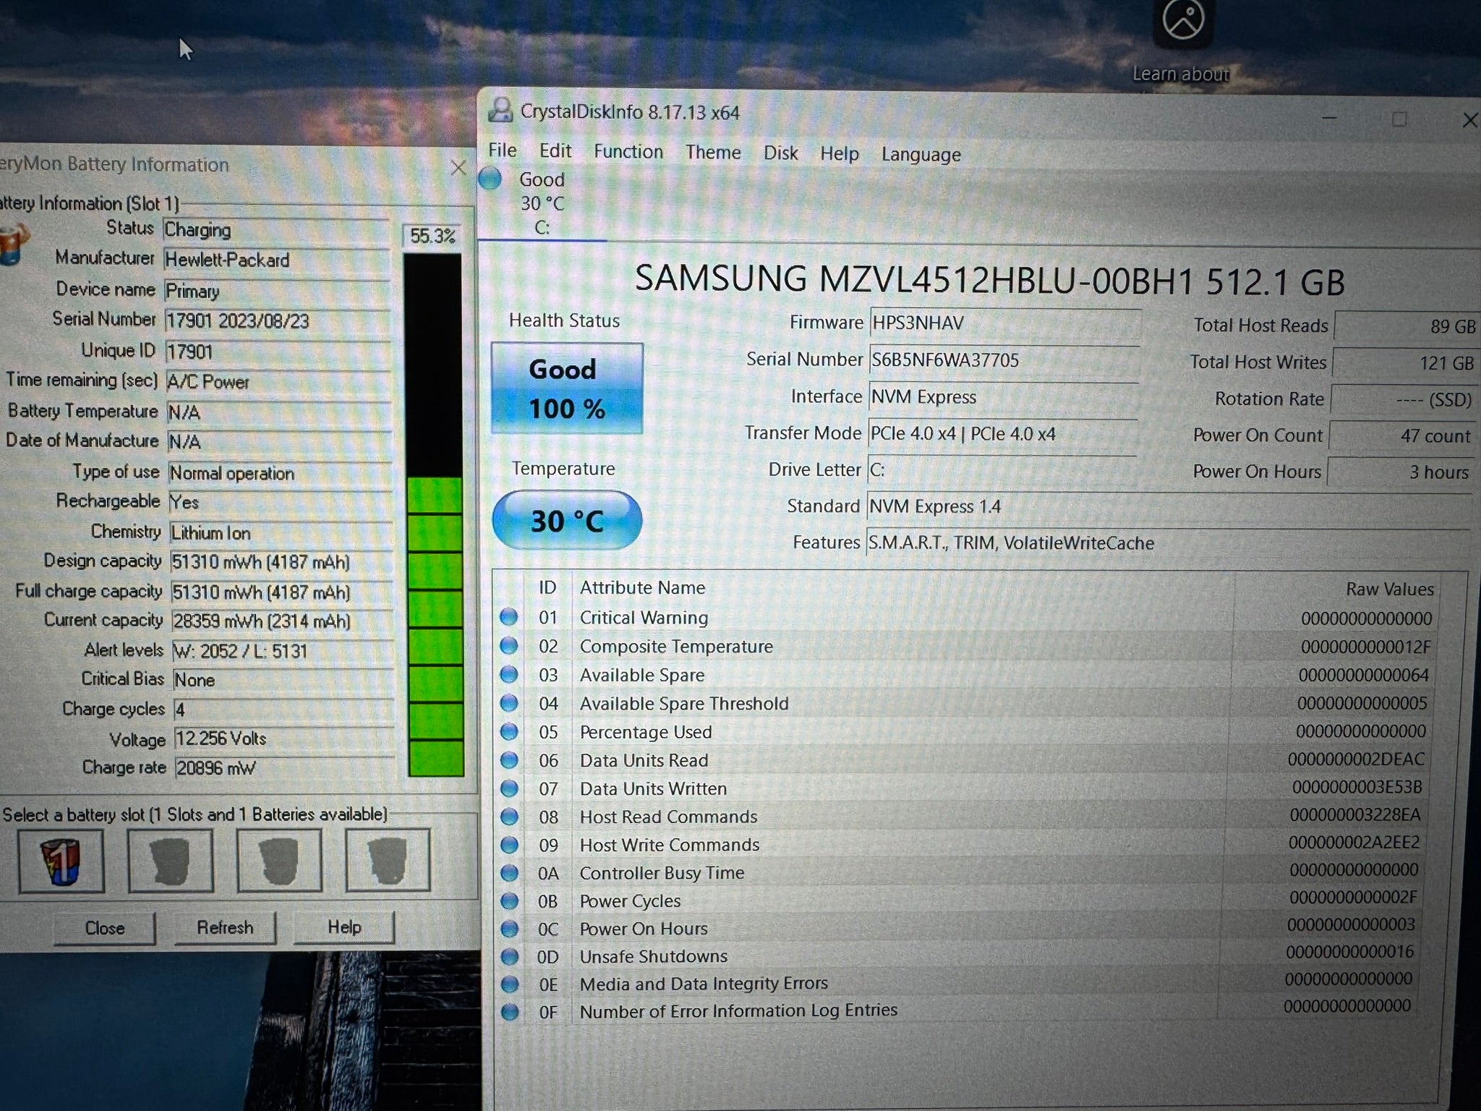Click the Attribute Name column header

(x=642, y=587)
